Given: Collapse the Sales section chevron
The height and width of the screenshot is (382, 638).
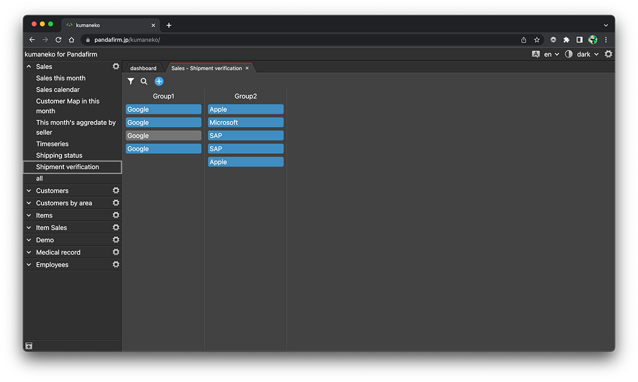Looking at the screenshot, I should pyautogui.click(x=29, y=67).
